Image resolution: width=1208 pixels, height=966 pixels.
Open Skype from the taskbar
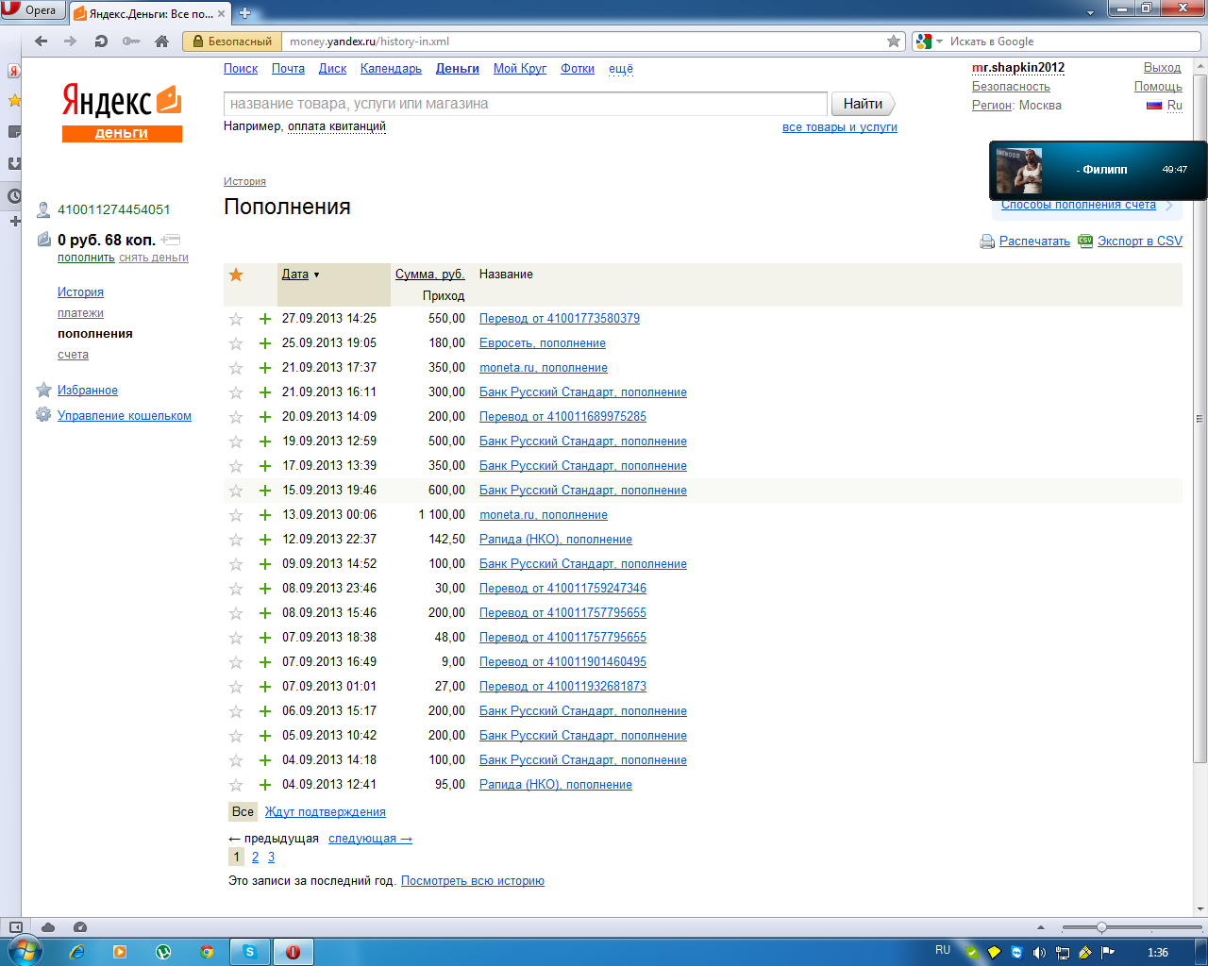pos(250,952)
